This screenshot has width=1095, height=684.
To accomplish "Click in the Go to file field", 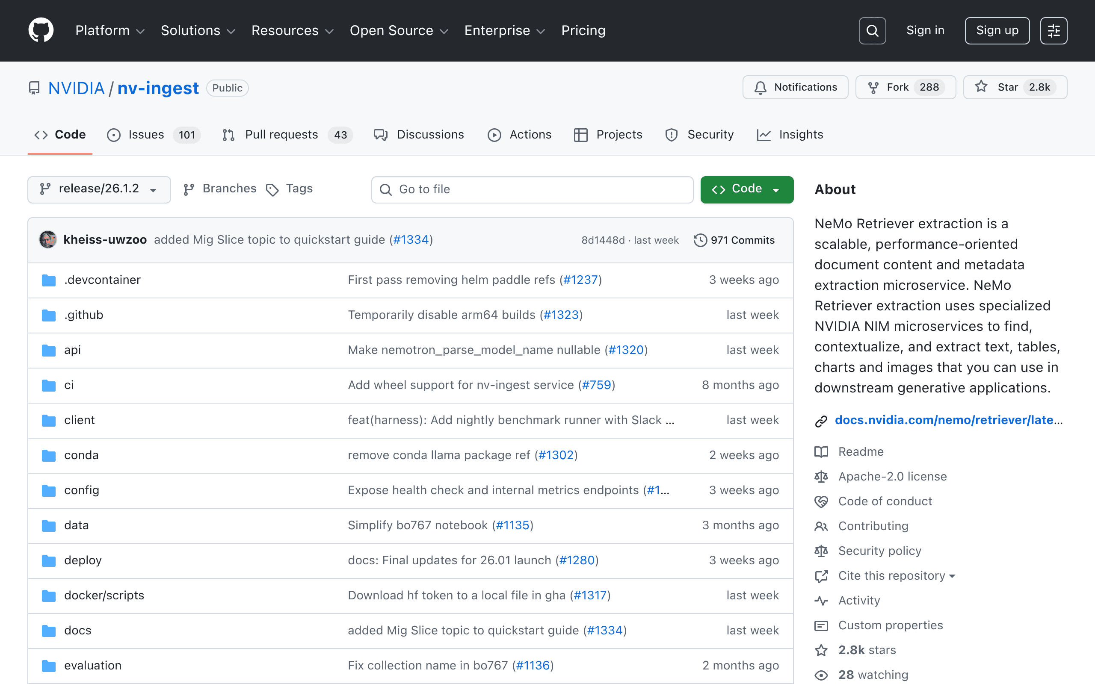I will click(532, 189).
